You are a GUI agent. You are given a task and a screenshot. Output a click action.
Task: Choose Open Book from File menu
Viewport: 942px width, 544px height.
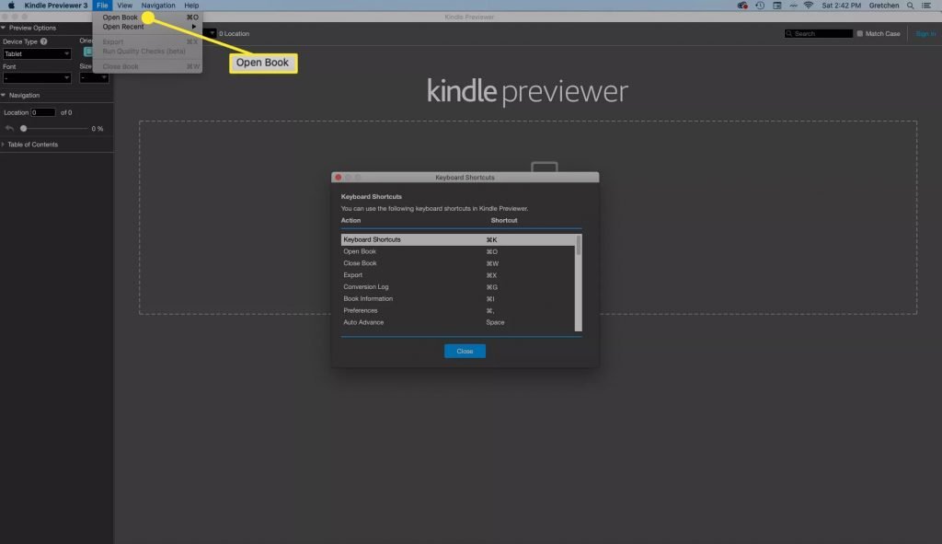(149, 17)
